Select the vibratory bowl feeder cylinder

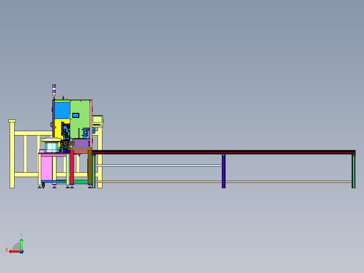point(52,147)
